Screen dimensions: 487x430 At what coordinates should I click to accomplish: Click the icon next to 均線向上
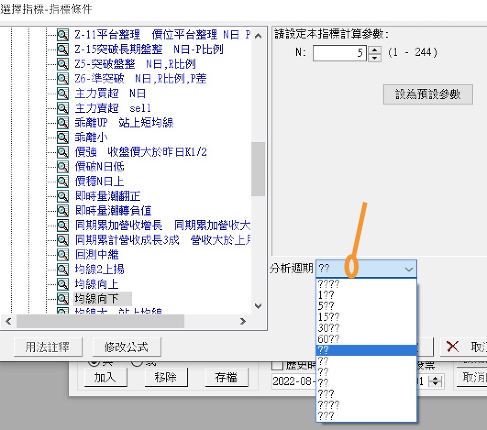coord(62,284)
